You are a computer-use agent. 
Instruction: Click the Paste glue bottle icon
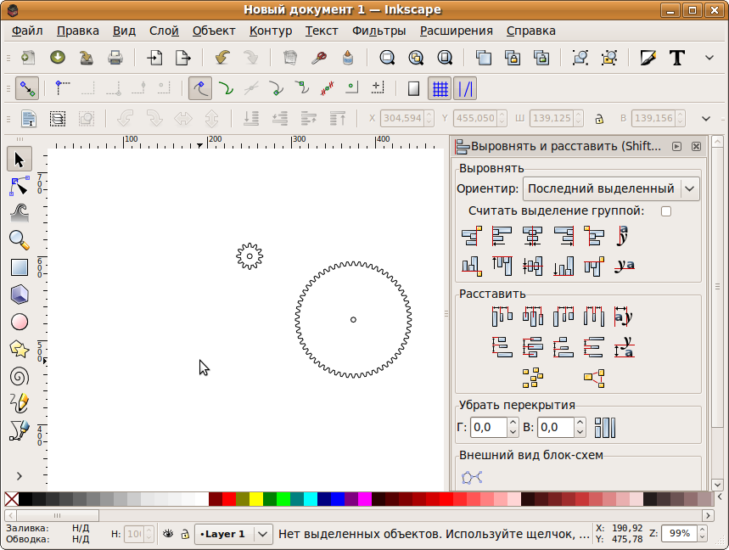348,58
